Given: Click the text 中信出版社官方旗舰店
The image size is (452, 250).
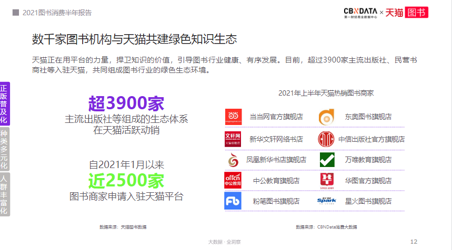Looking at the screenshot, I should (x=371, y=139).
